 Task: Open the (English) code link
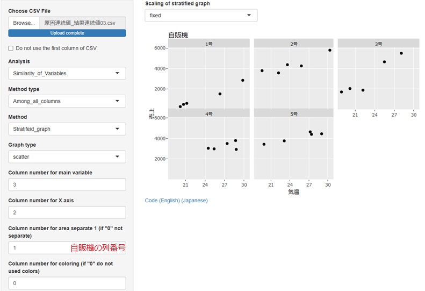(x=169, y=201)
